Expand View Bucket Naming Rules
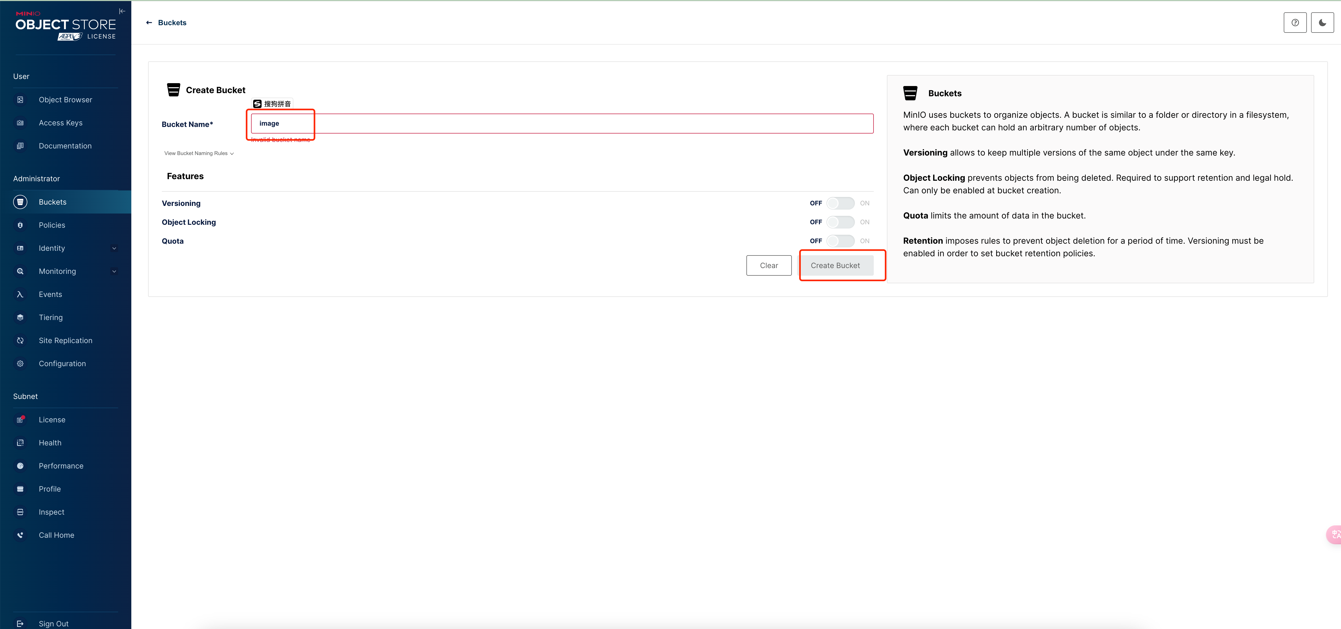 click(x=199, y=153)
